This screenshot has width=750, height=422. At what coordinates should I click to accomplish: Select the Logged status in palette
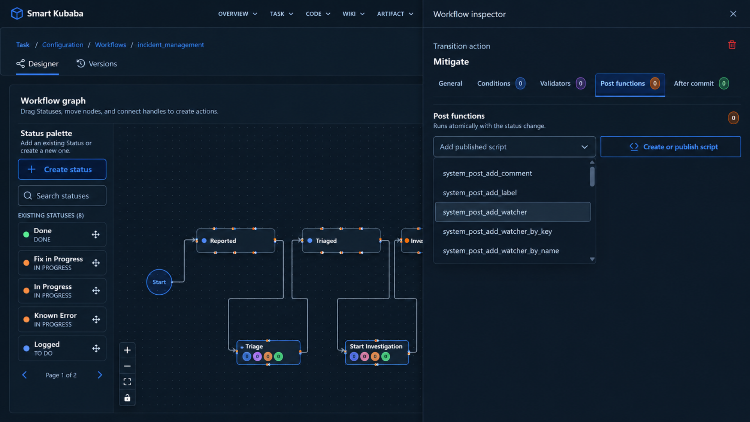pyautogui.click(x=62, y=349)
